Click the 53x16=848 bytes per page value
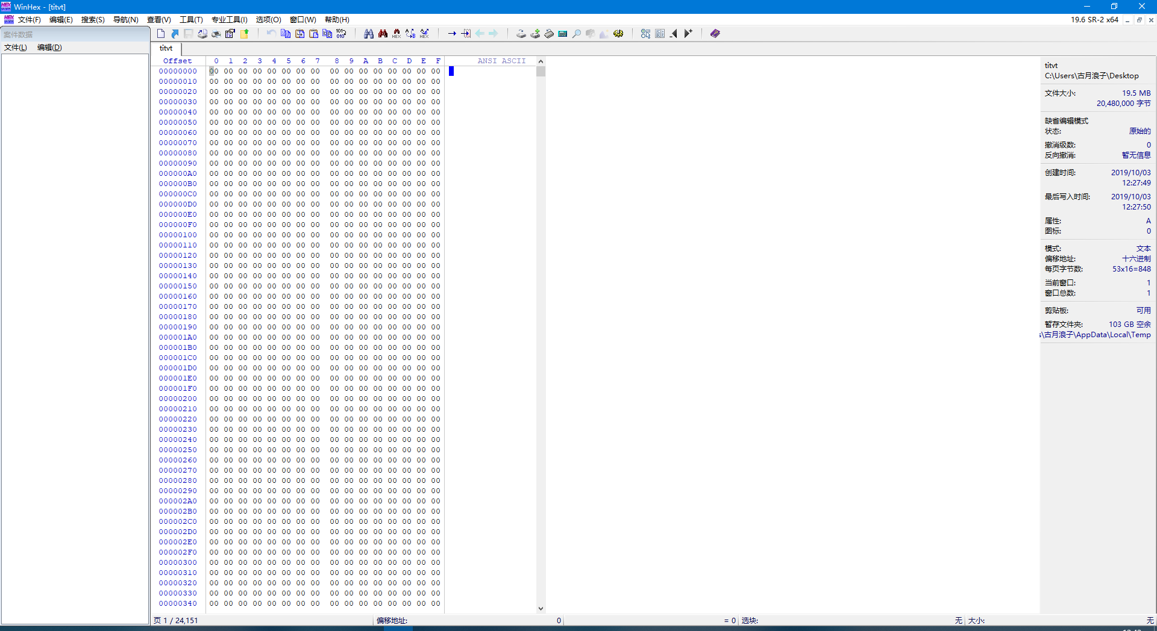The width and height of the screenshot is (1157, 631). [1131, 269]
